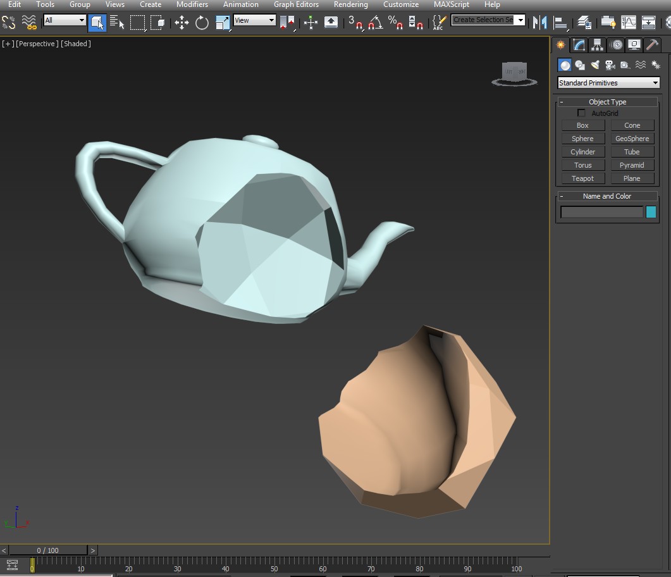
Task: Activate the Select and Rotate tool
Action: pyautogui.click(x=202, y=22)
